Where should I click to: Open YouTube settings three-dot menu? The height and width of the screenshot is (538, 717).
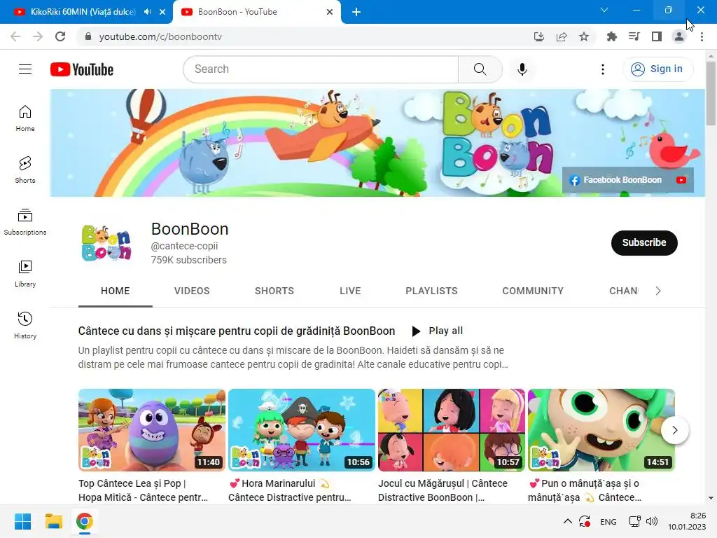click(x=603, y=69)
